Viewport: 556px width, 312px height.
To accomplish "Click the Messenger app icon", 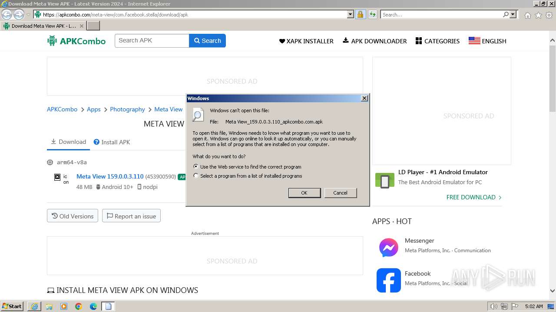I will pyautogui.click(x=388, y=247).
